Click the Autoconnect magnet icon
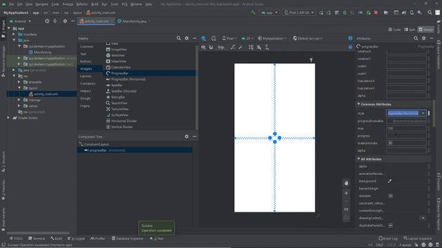 coord(211,48)
